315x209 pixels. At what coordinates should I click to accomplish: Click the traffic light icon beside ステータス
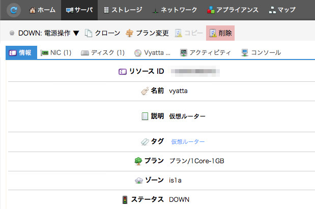tap(125, 199)
